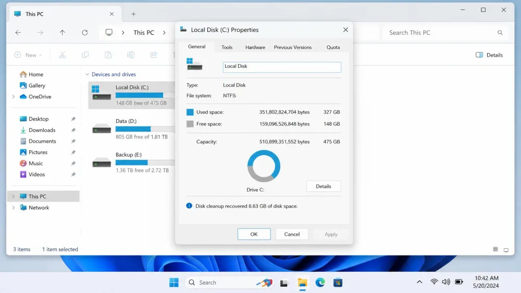Click the gray Free space swatch

point(190,124)
